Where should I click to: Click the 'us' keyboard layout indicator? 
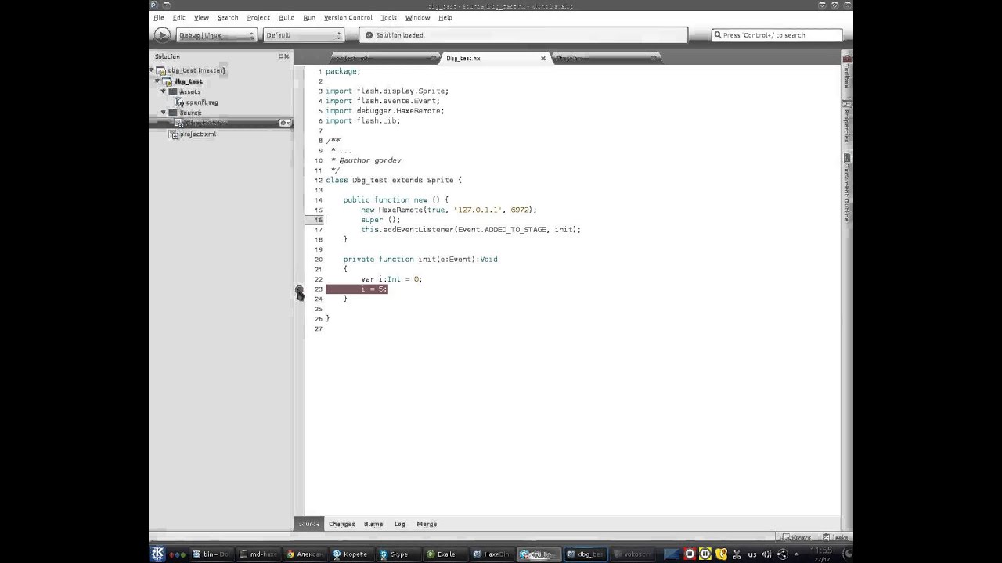752,554
